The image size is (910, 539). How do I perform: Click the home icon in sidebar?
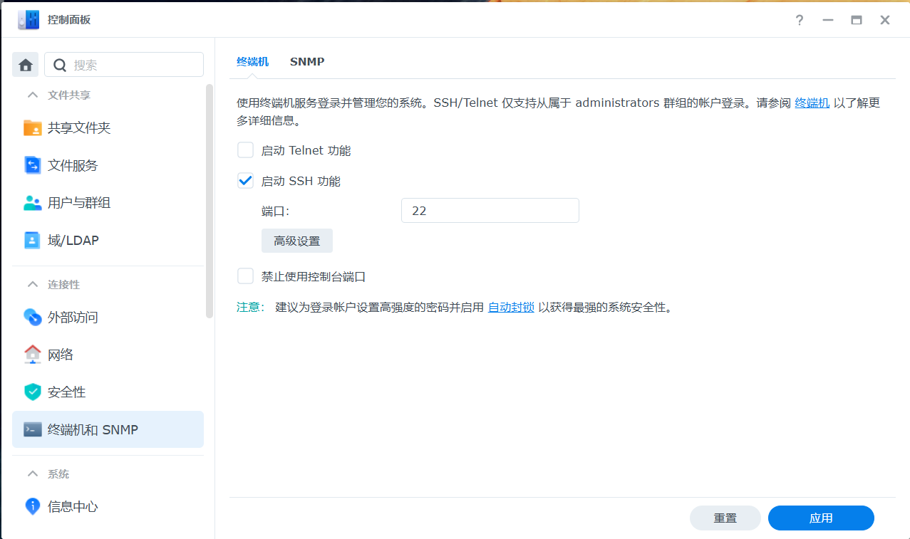pos(26,65)
